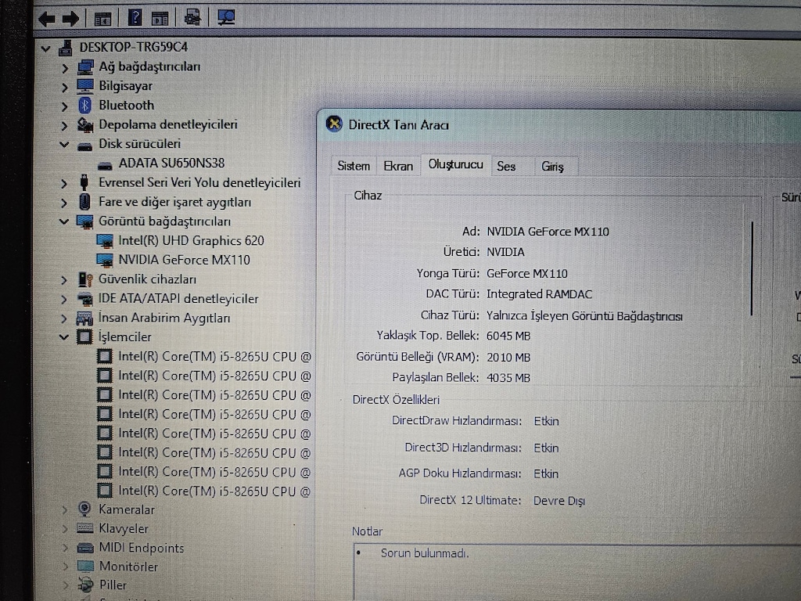801x601 pixels.
Task: Click the NVIDIA GeForce MX110 adapter icon in tree
Action: 105,260
